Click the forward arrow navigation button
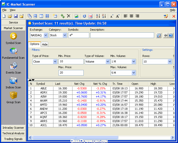Image resolution: width=178 pixels, height=143 pixels. (x=171, y=35)
